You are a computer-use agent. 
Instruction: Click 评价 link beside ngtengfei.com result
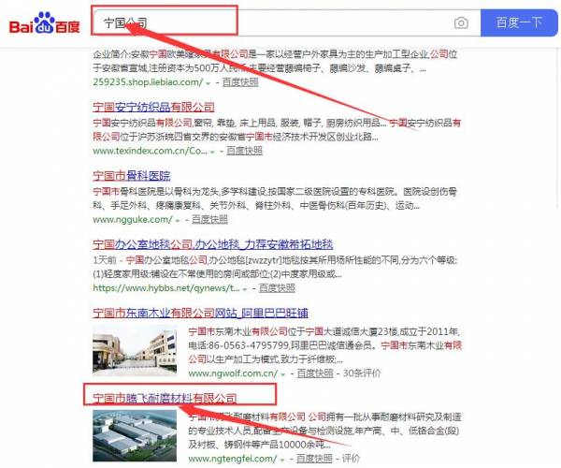pos(352,459)
